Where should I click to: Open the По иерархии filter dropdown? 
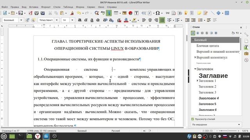pos(216,124)
